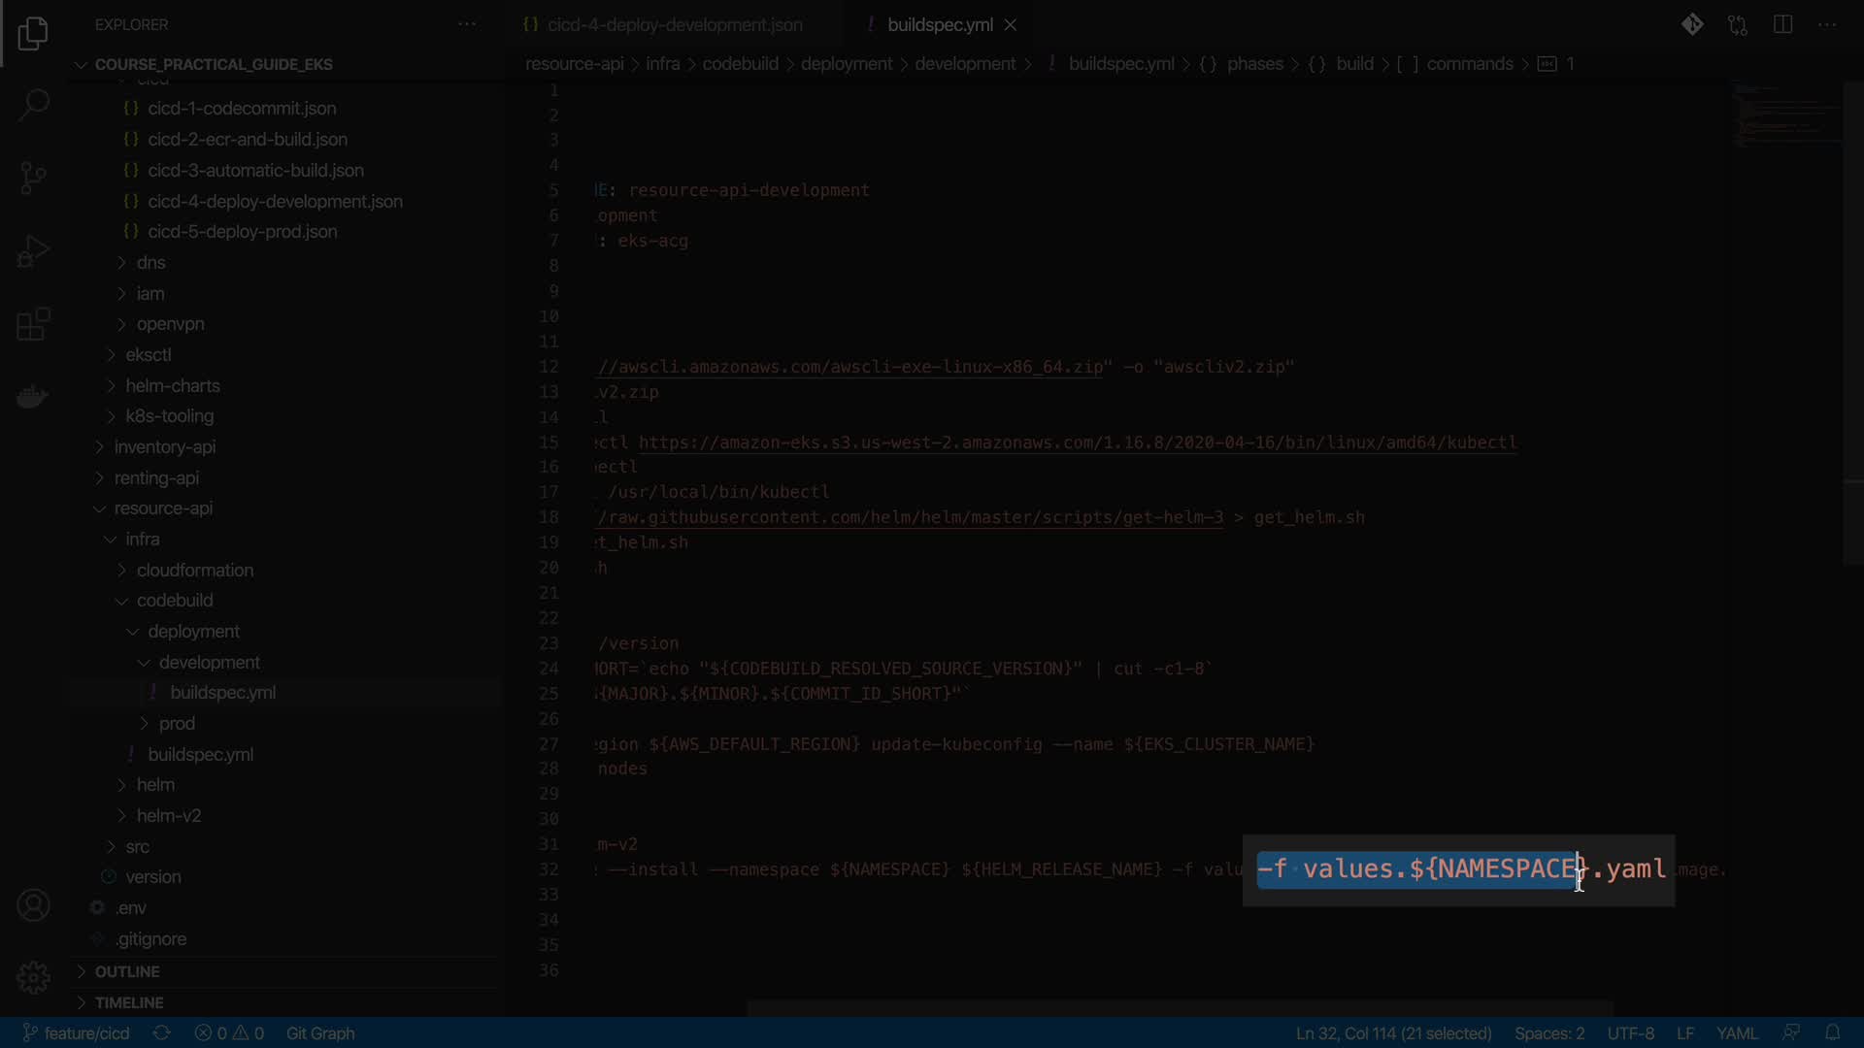Close the buildspec.yml tab

[x=1011, y=25]
